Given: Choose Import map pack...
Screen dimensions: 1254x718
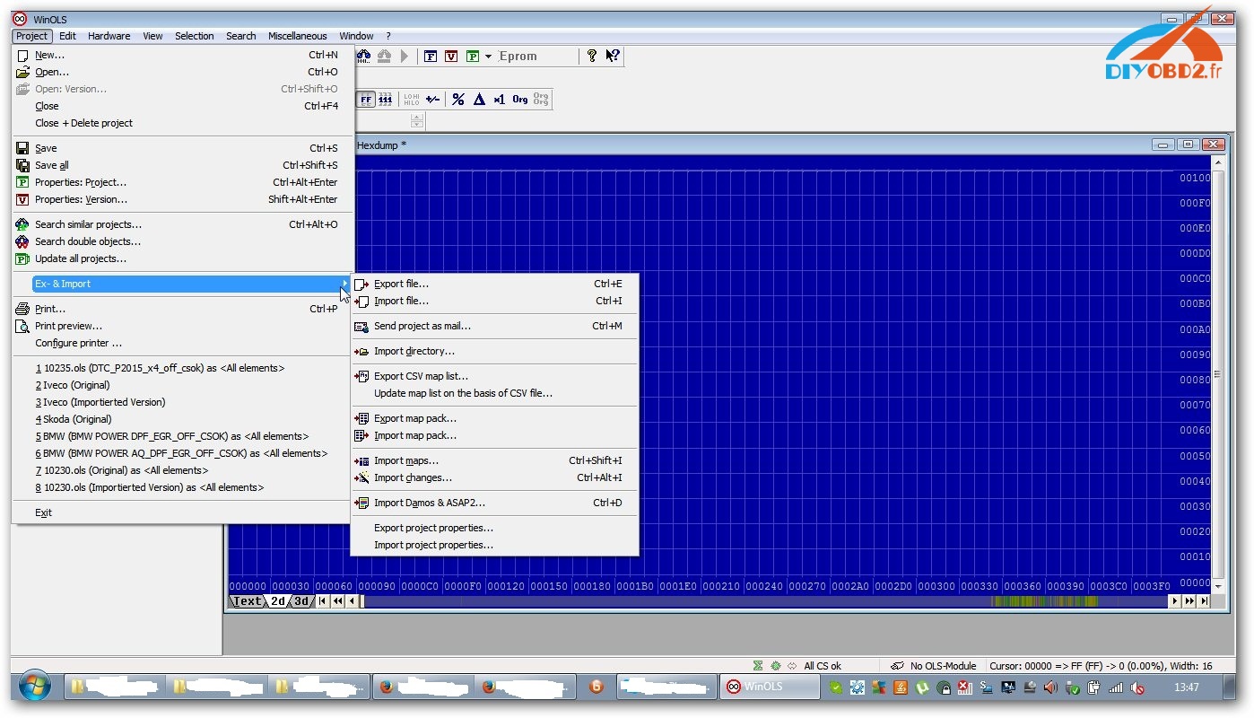Looking at the screenshot, I should [494, 435].
